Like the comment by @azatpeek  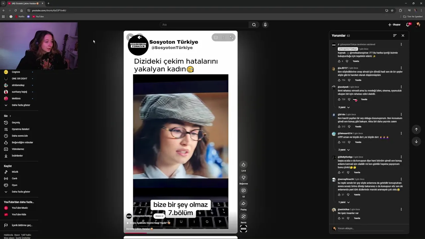tap(339, 100)
